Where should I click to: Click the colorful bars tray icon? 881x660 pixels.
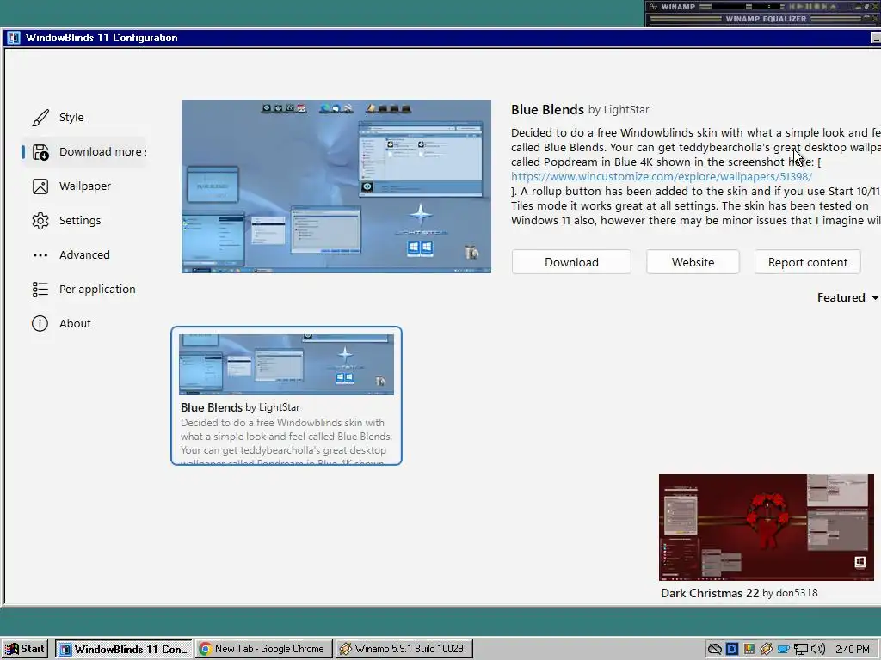coord(749,650)
